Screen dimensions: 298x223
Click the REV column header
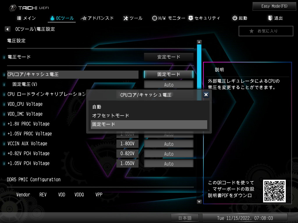[x=43, y=195]
